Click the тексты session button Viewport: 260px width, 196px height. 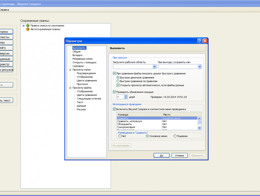[6, 37]
